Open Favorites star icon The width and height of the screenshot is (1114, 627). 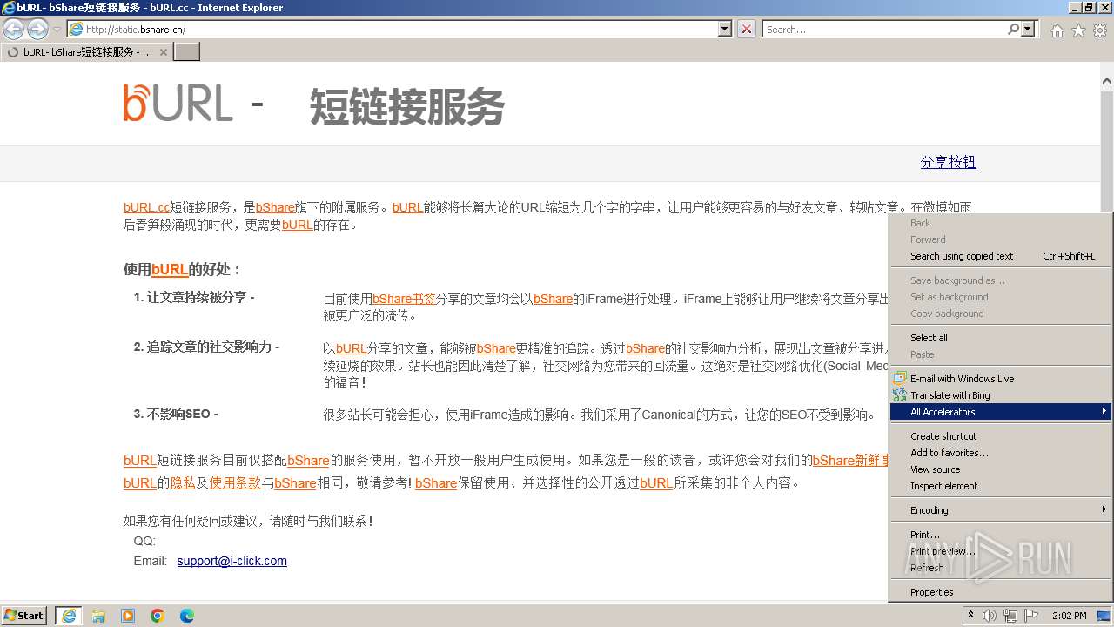[x=1078, y=30]
